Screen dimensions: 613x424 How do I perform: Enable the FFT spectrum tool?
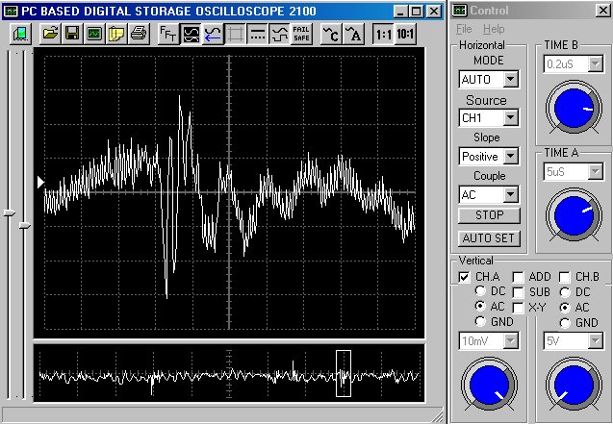[167, 34]
